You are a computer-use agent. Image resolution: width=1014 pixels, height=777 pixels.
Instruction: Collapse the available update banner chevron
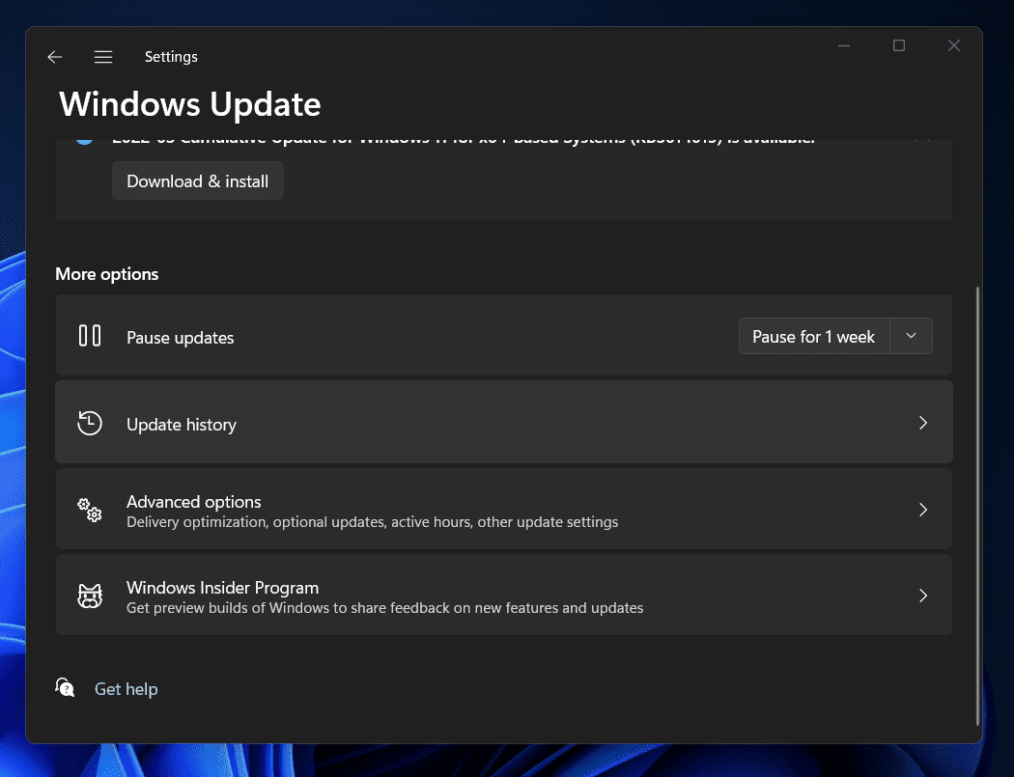coord(924,139)
